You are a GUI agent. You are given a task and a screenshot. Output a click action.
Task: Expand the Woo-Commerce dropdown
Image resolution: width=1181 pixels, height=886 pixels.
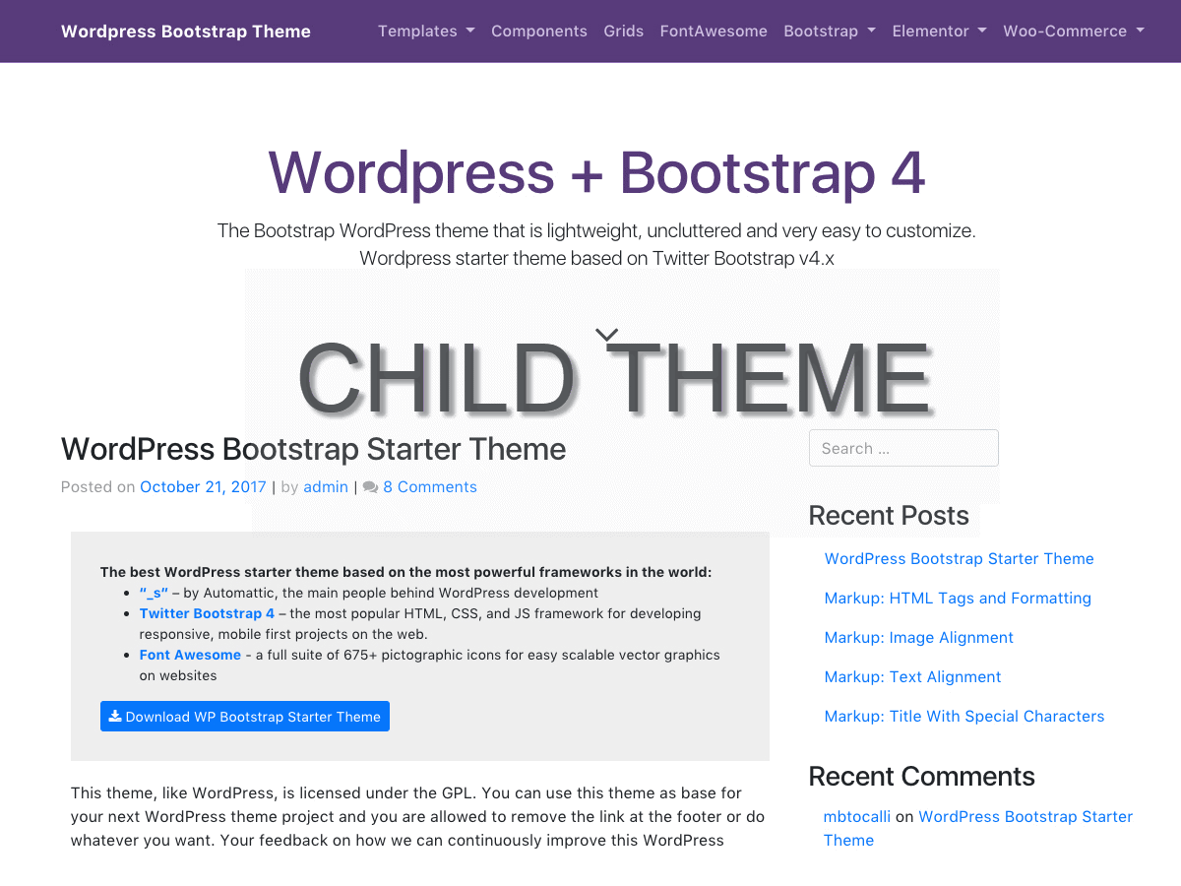click(x=1074, y=31)
